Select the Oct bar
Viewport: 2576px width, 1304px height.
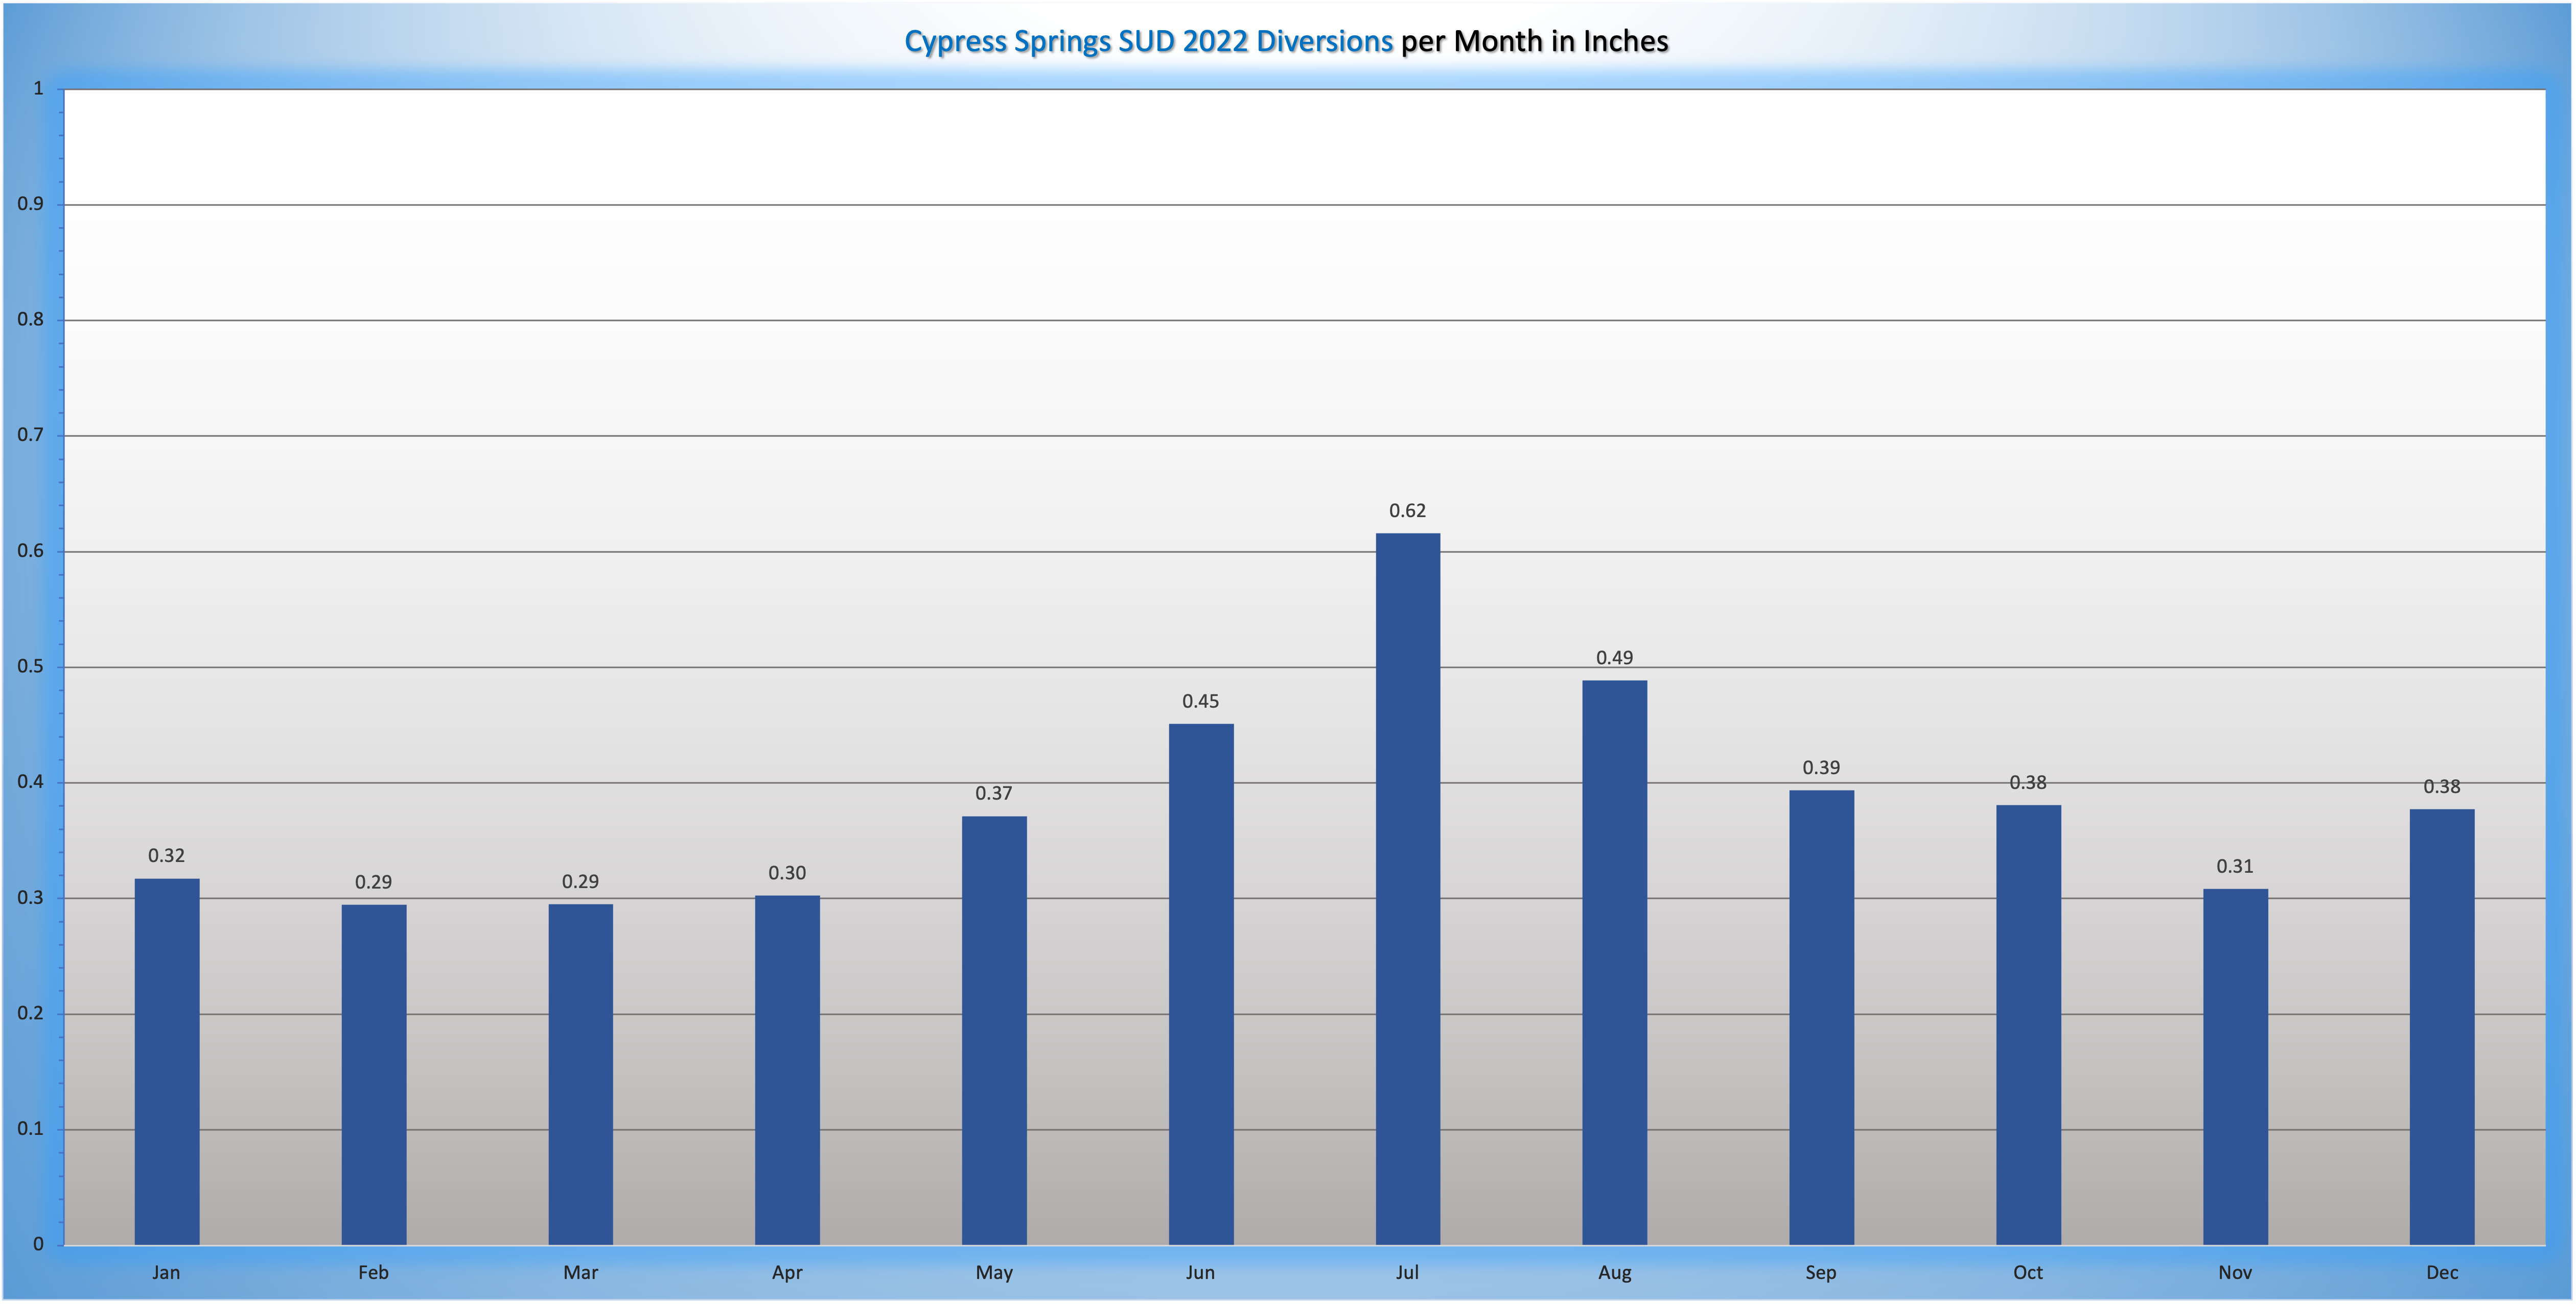pos(2028,1025)
